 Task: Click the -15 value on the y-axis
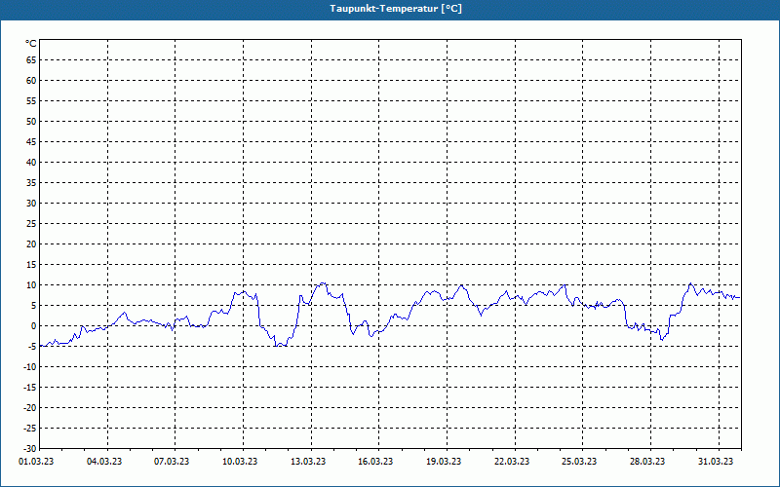(x=30, y=387)
